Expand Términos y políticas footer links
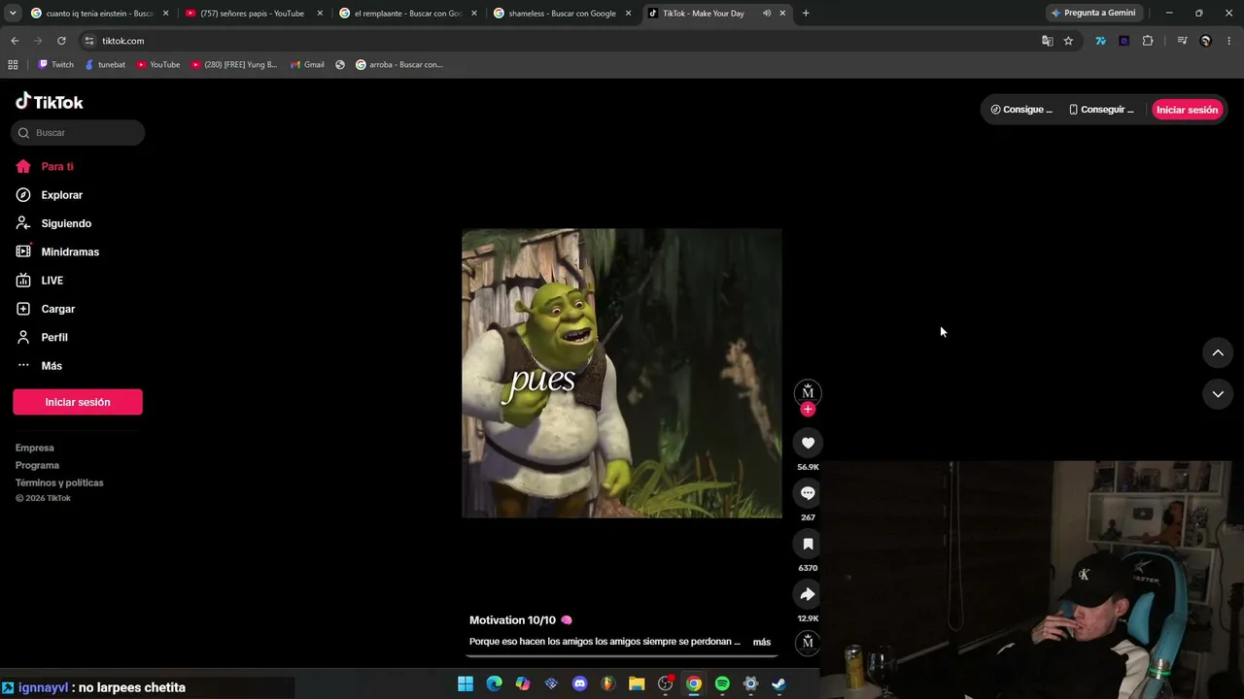 [59, 483]
